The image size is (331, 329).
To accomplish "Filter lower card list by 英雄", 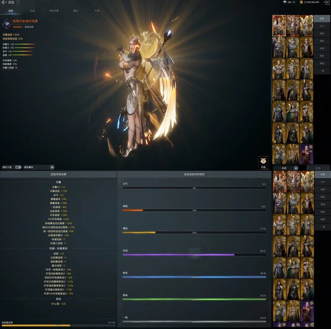I will click(x=323, y=204).
